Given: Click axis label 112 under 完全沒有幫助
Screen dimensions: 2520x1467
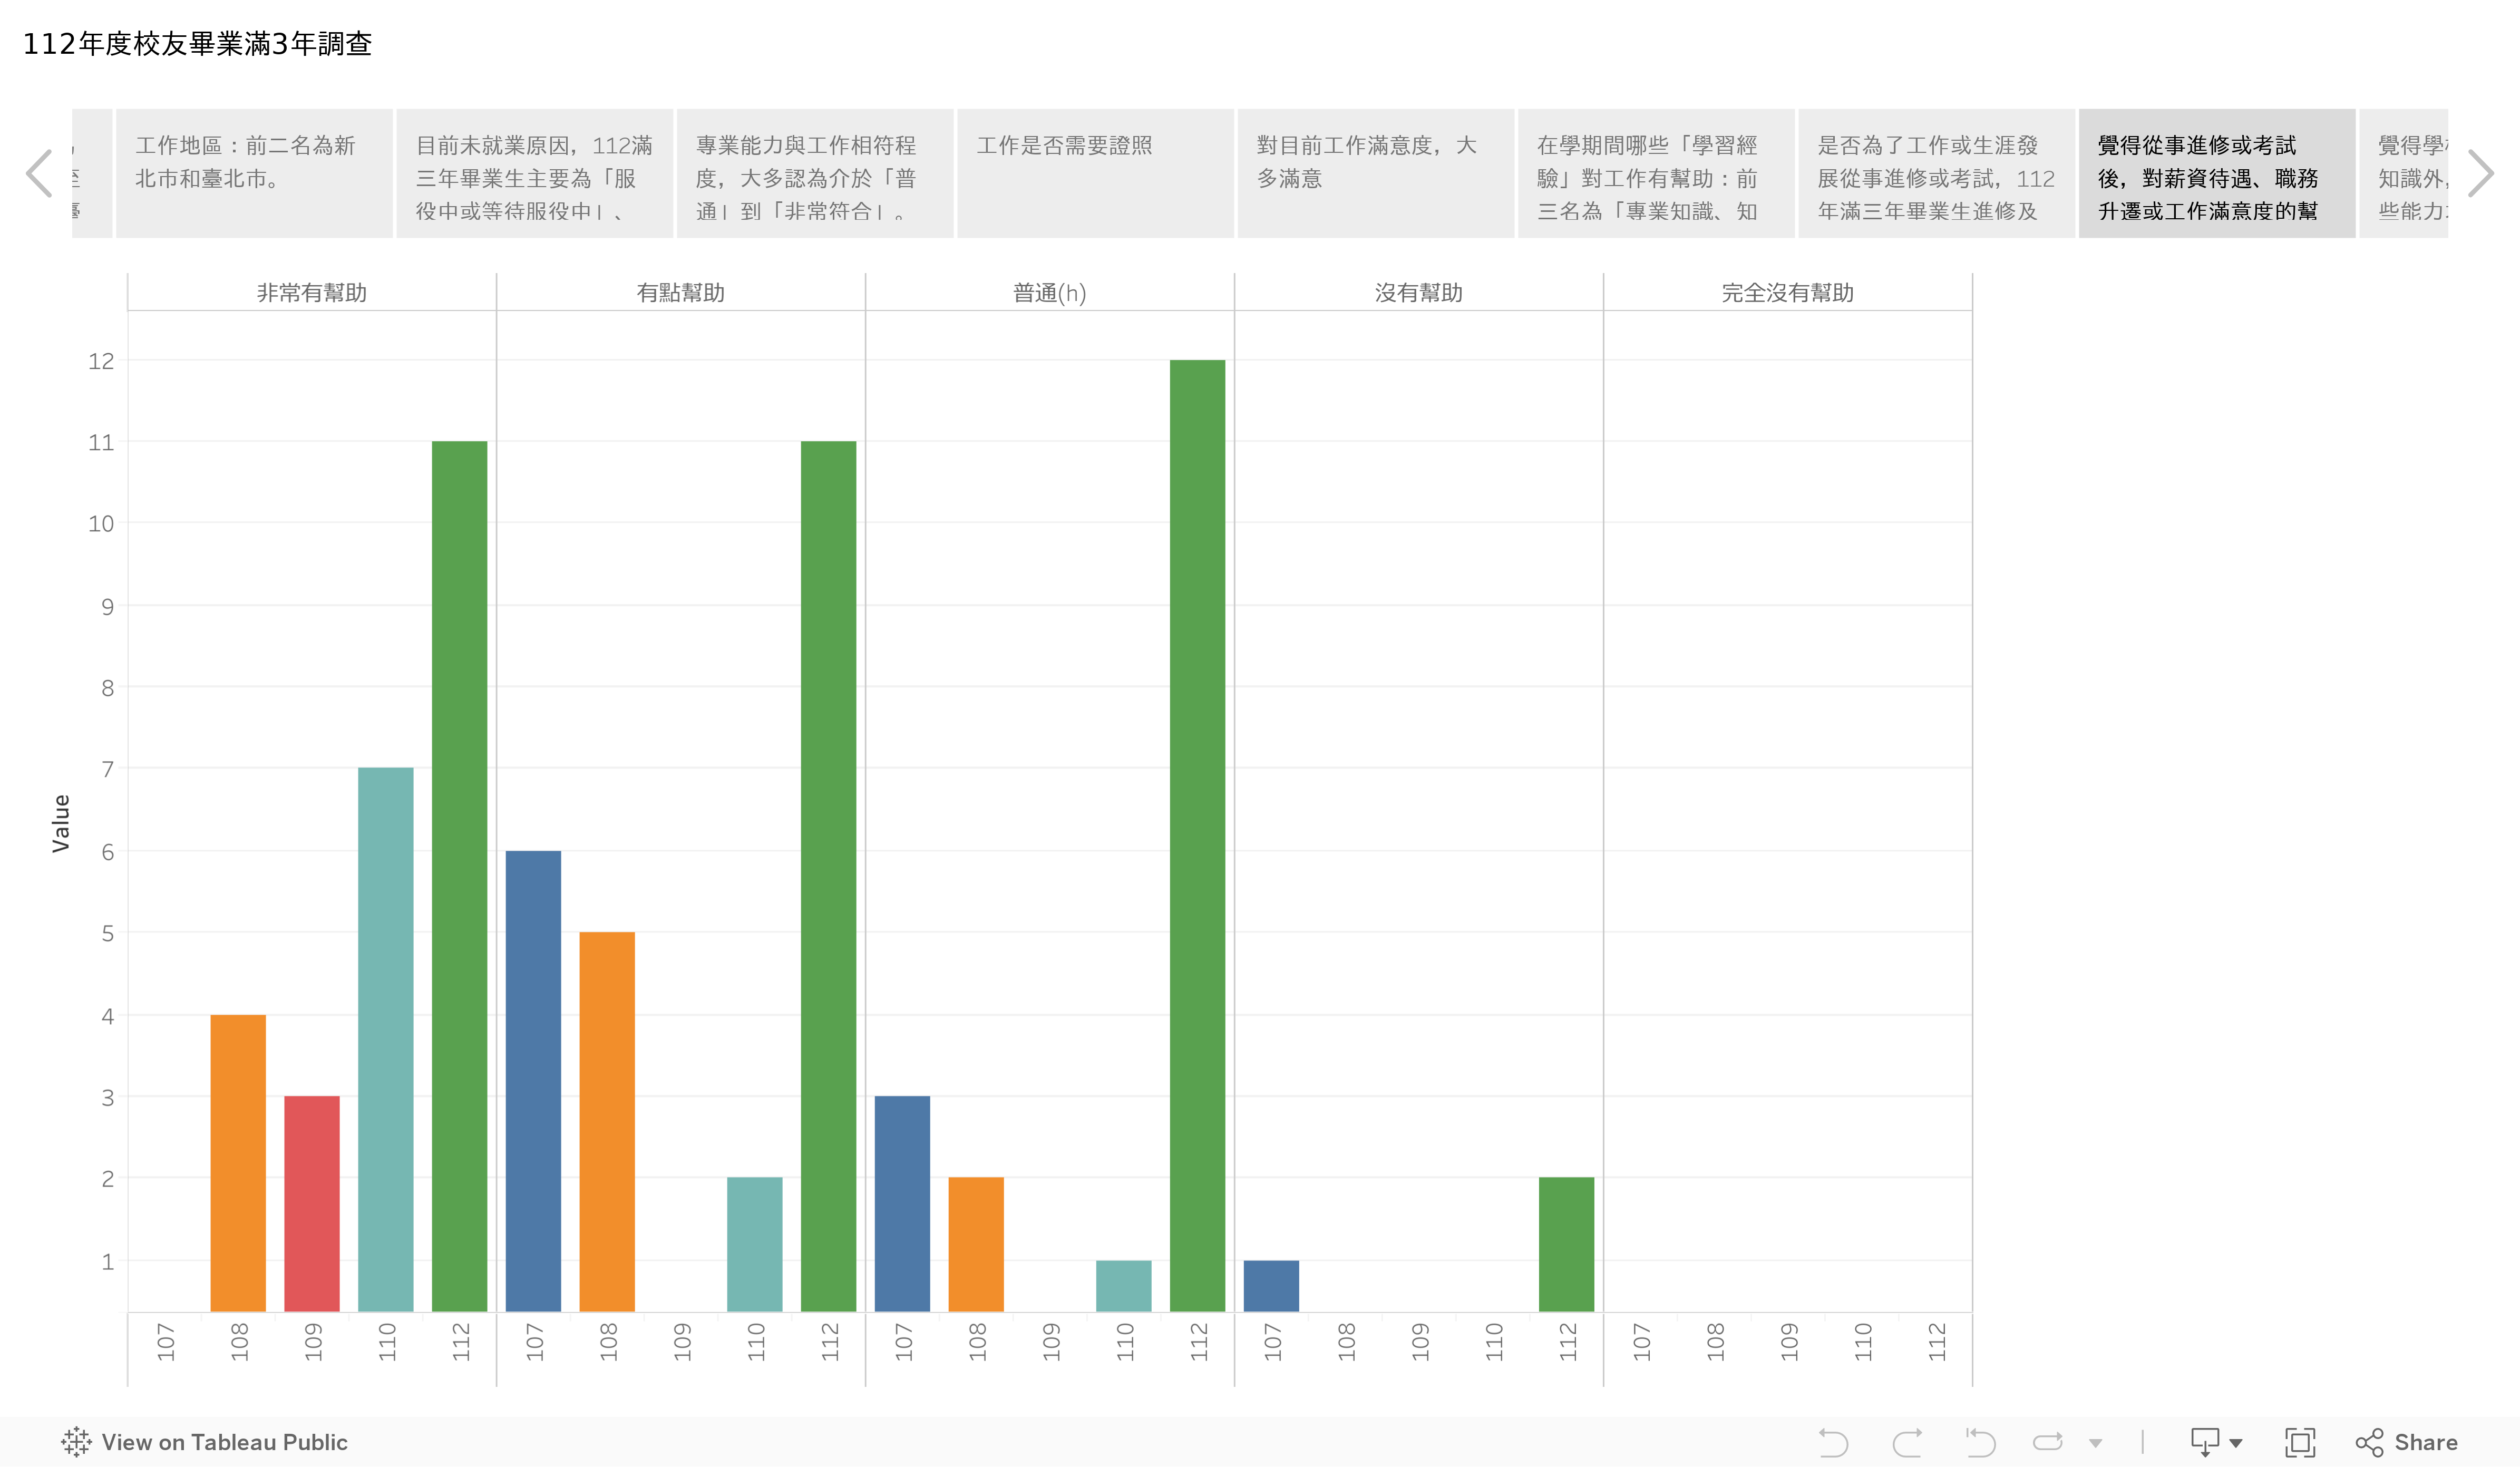Looking at the screenshot, I should click(x=1936, y=1342).
